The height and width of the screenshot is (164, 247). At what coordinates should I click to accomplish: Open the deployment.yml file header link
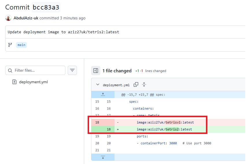tap(116, 85)
